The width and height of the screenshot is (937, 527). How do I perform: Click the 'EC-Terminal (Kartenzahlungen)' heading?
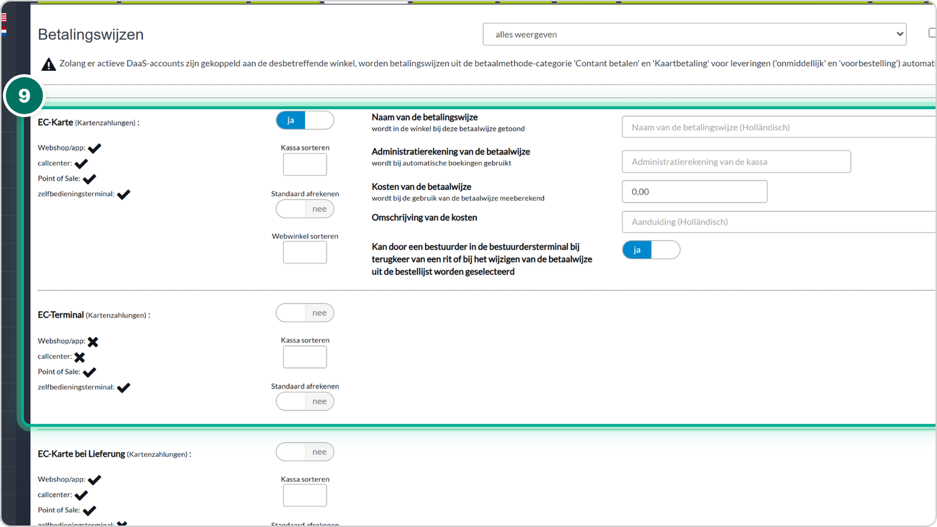click(x=94, y=314)
